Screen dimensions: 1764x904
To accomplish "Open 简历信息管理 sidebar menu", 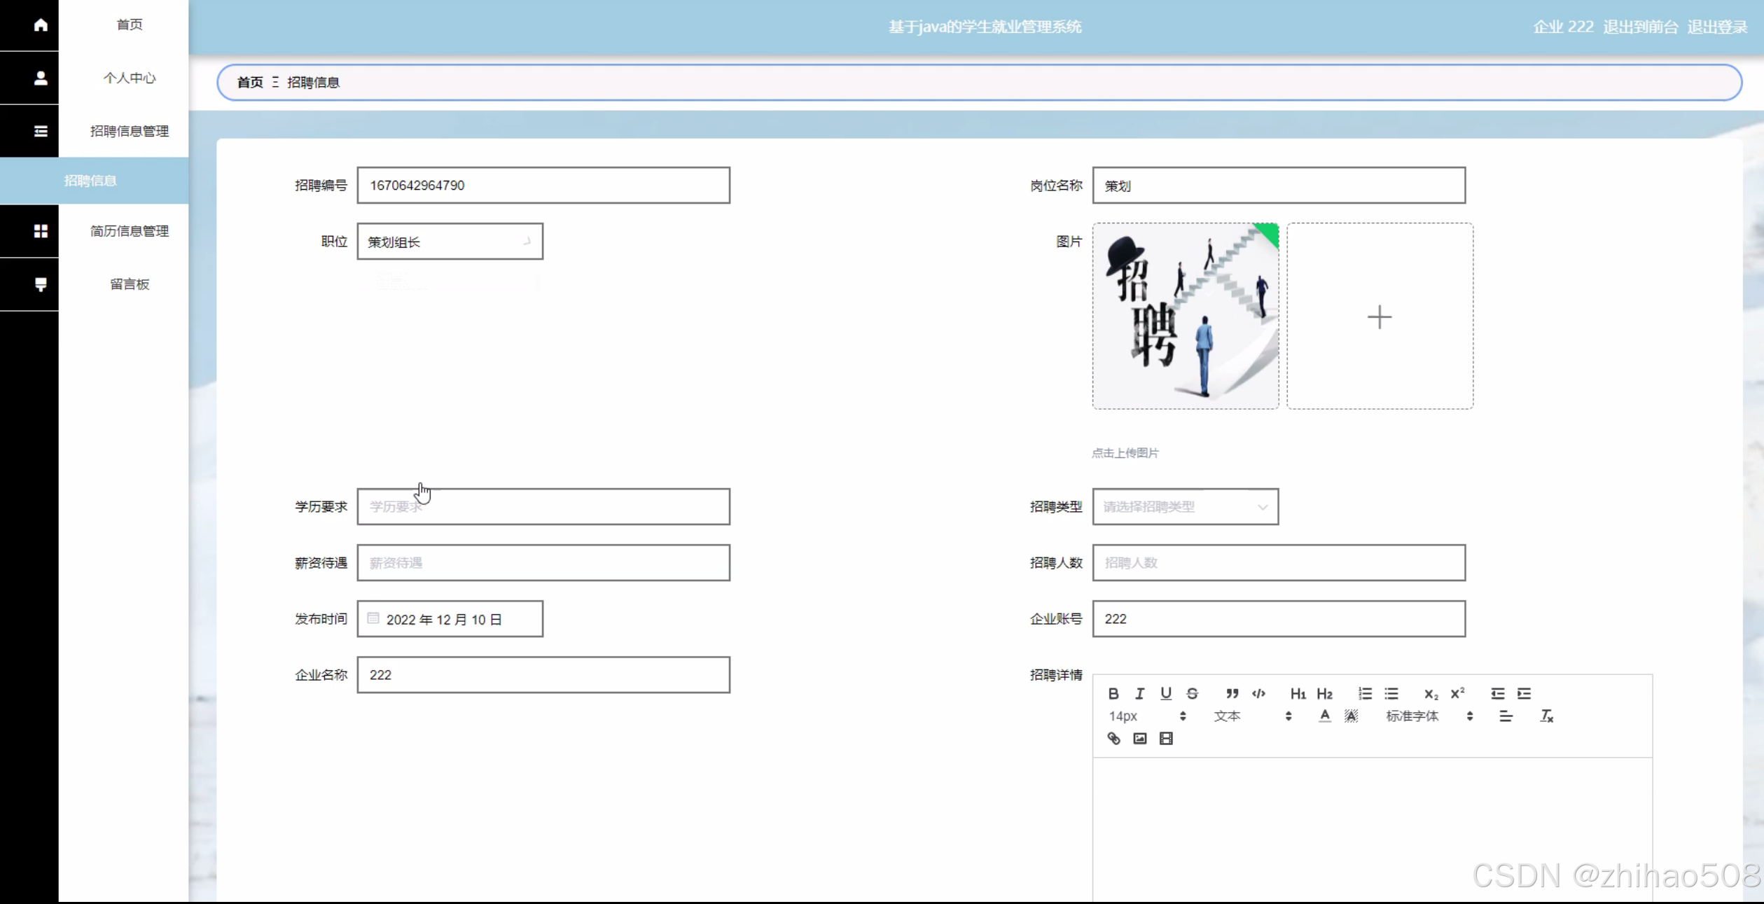I will (x=130, y=231).
